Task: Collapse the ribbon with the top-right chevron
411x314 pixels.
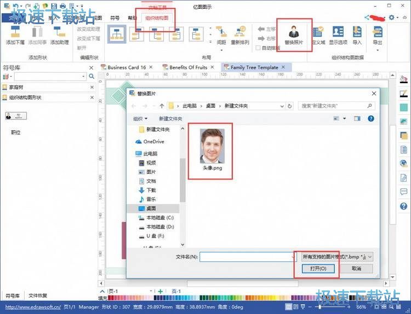Action: (405, 18)
